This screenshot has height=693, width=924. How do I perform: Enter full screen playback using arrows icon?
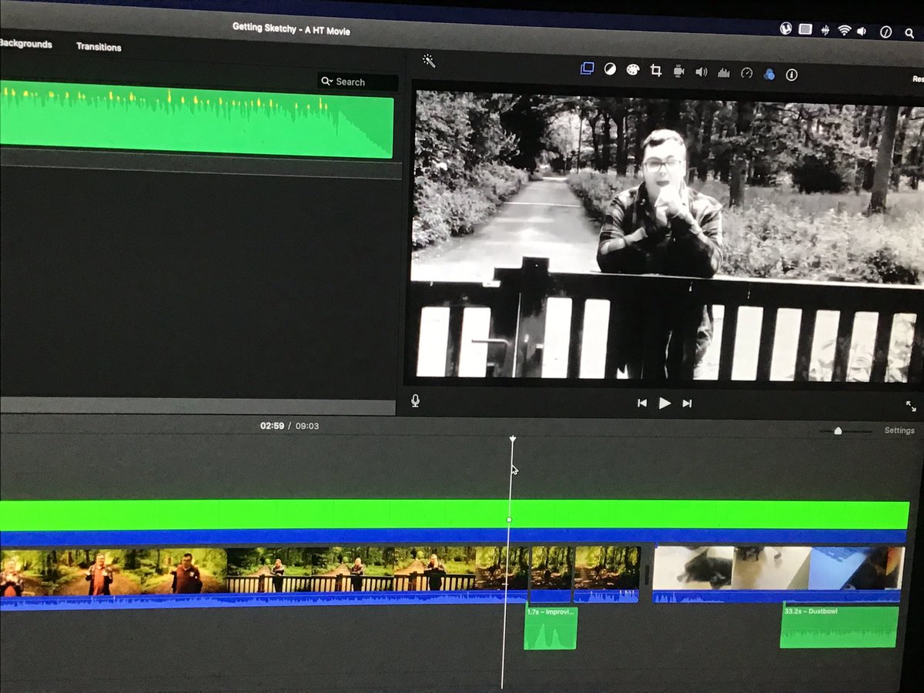(911, 406)
